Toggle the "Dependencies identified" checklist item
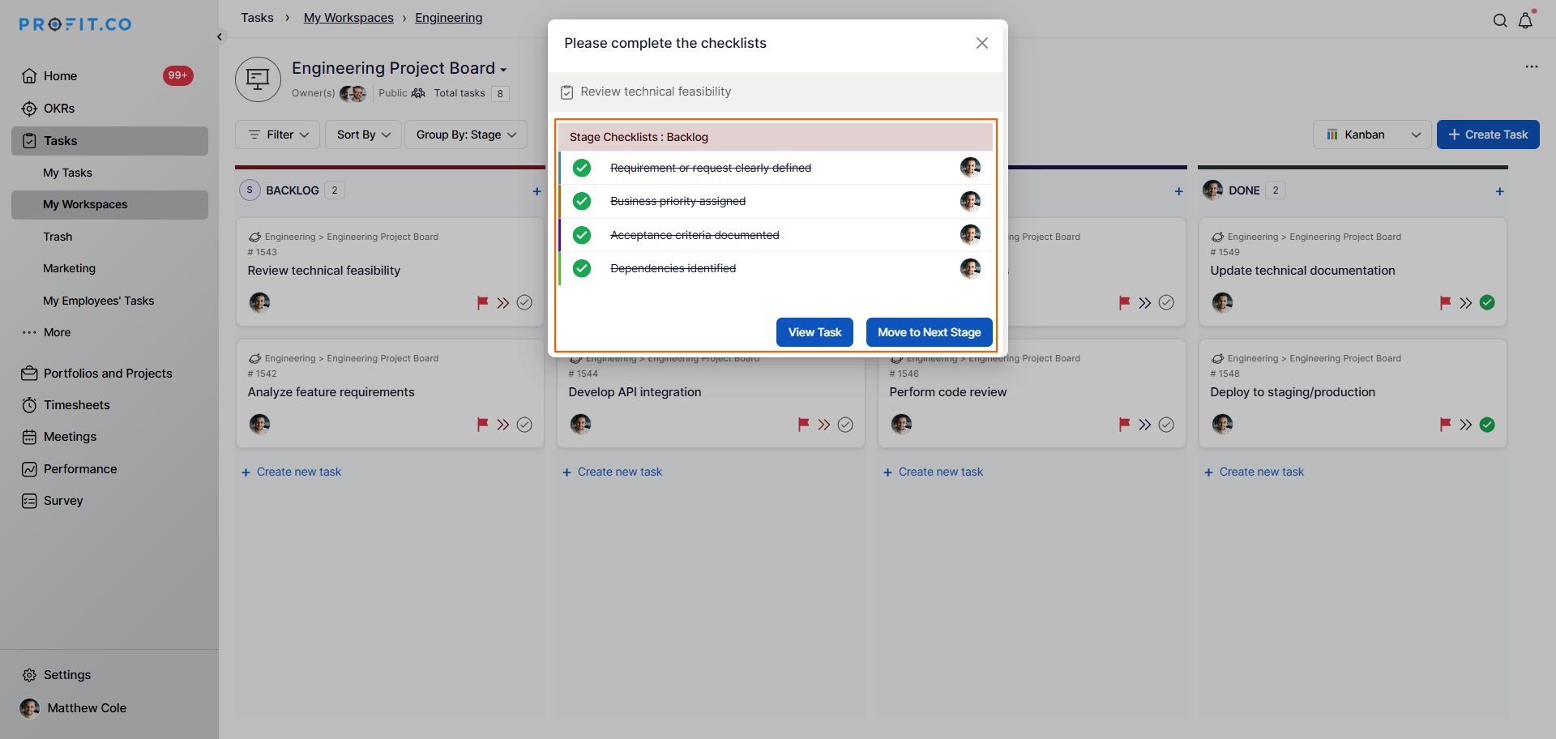Image resolution: width=1556 pixels, height=739 pixels. [582, 268]
